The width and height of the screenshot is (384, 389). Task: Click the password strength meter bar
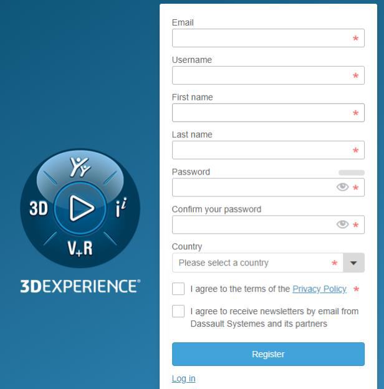[x=352, y=173]
